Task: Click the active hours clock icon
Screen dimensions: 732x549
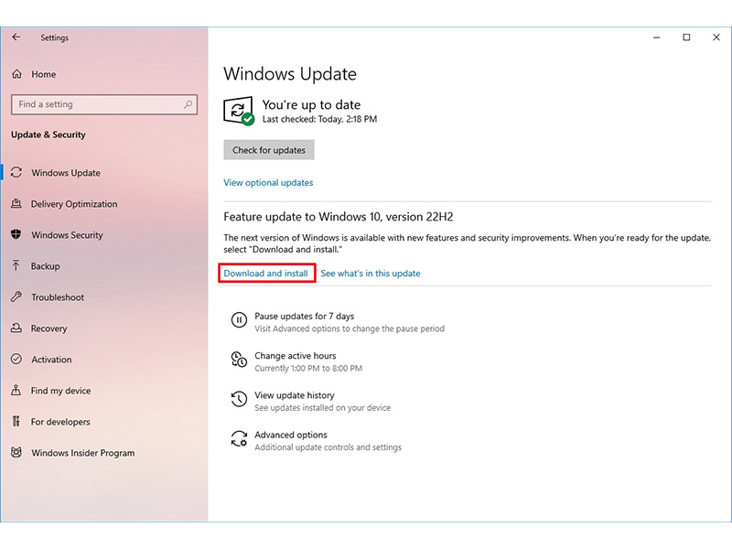Action: pos(239,360)
